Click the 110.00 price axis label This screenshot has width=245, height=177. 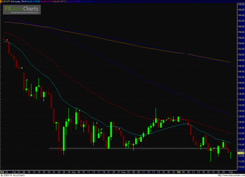[x=241, y=167]
